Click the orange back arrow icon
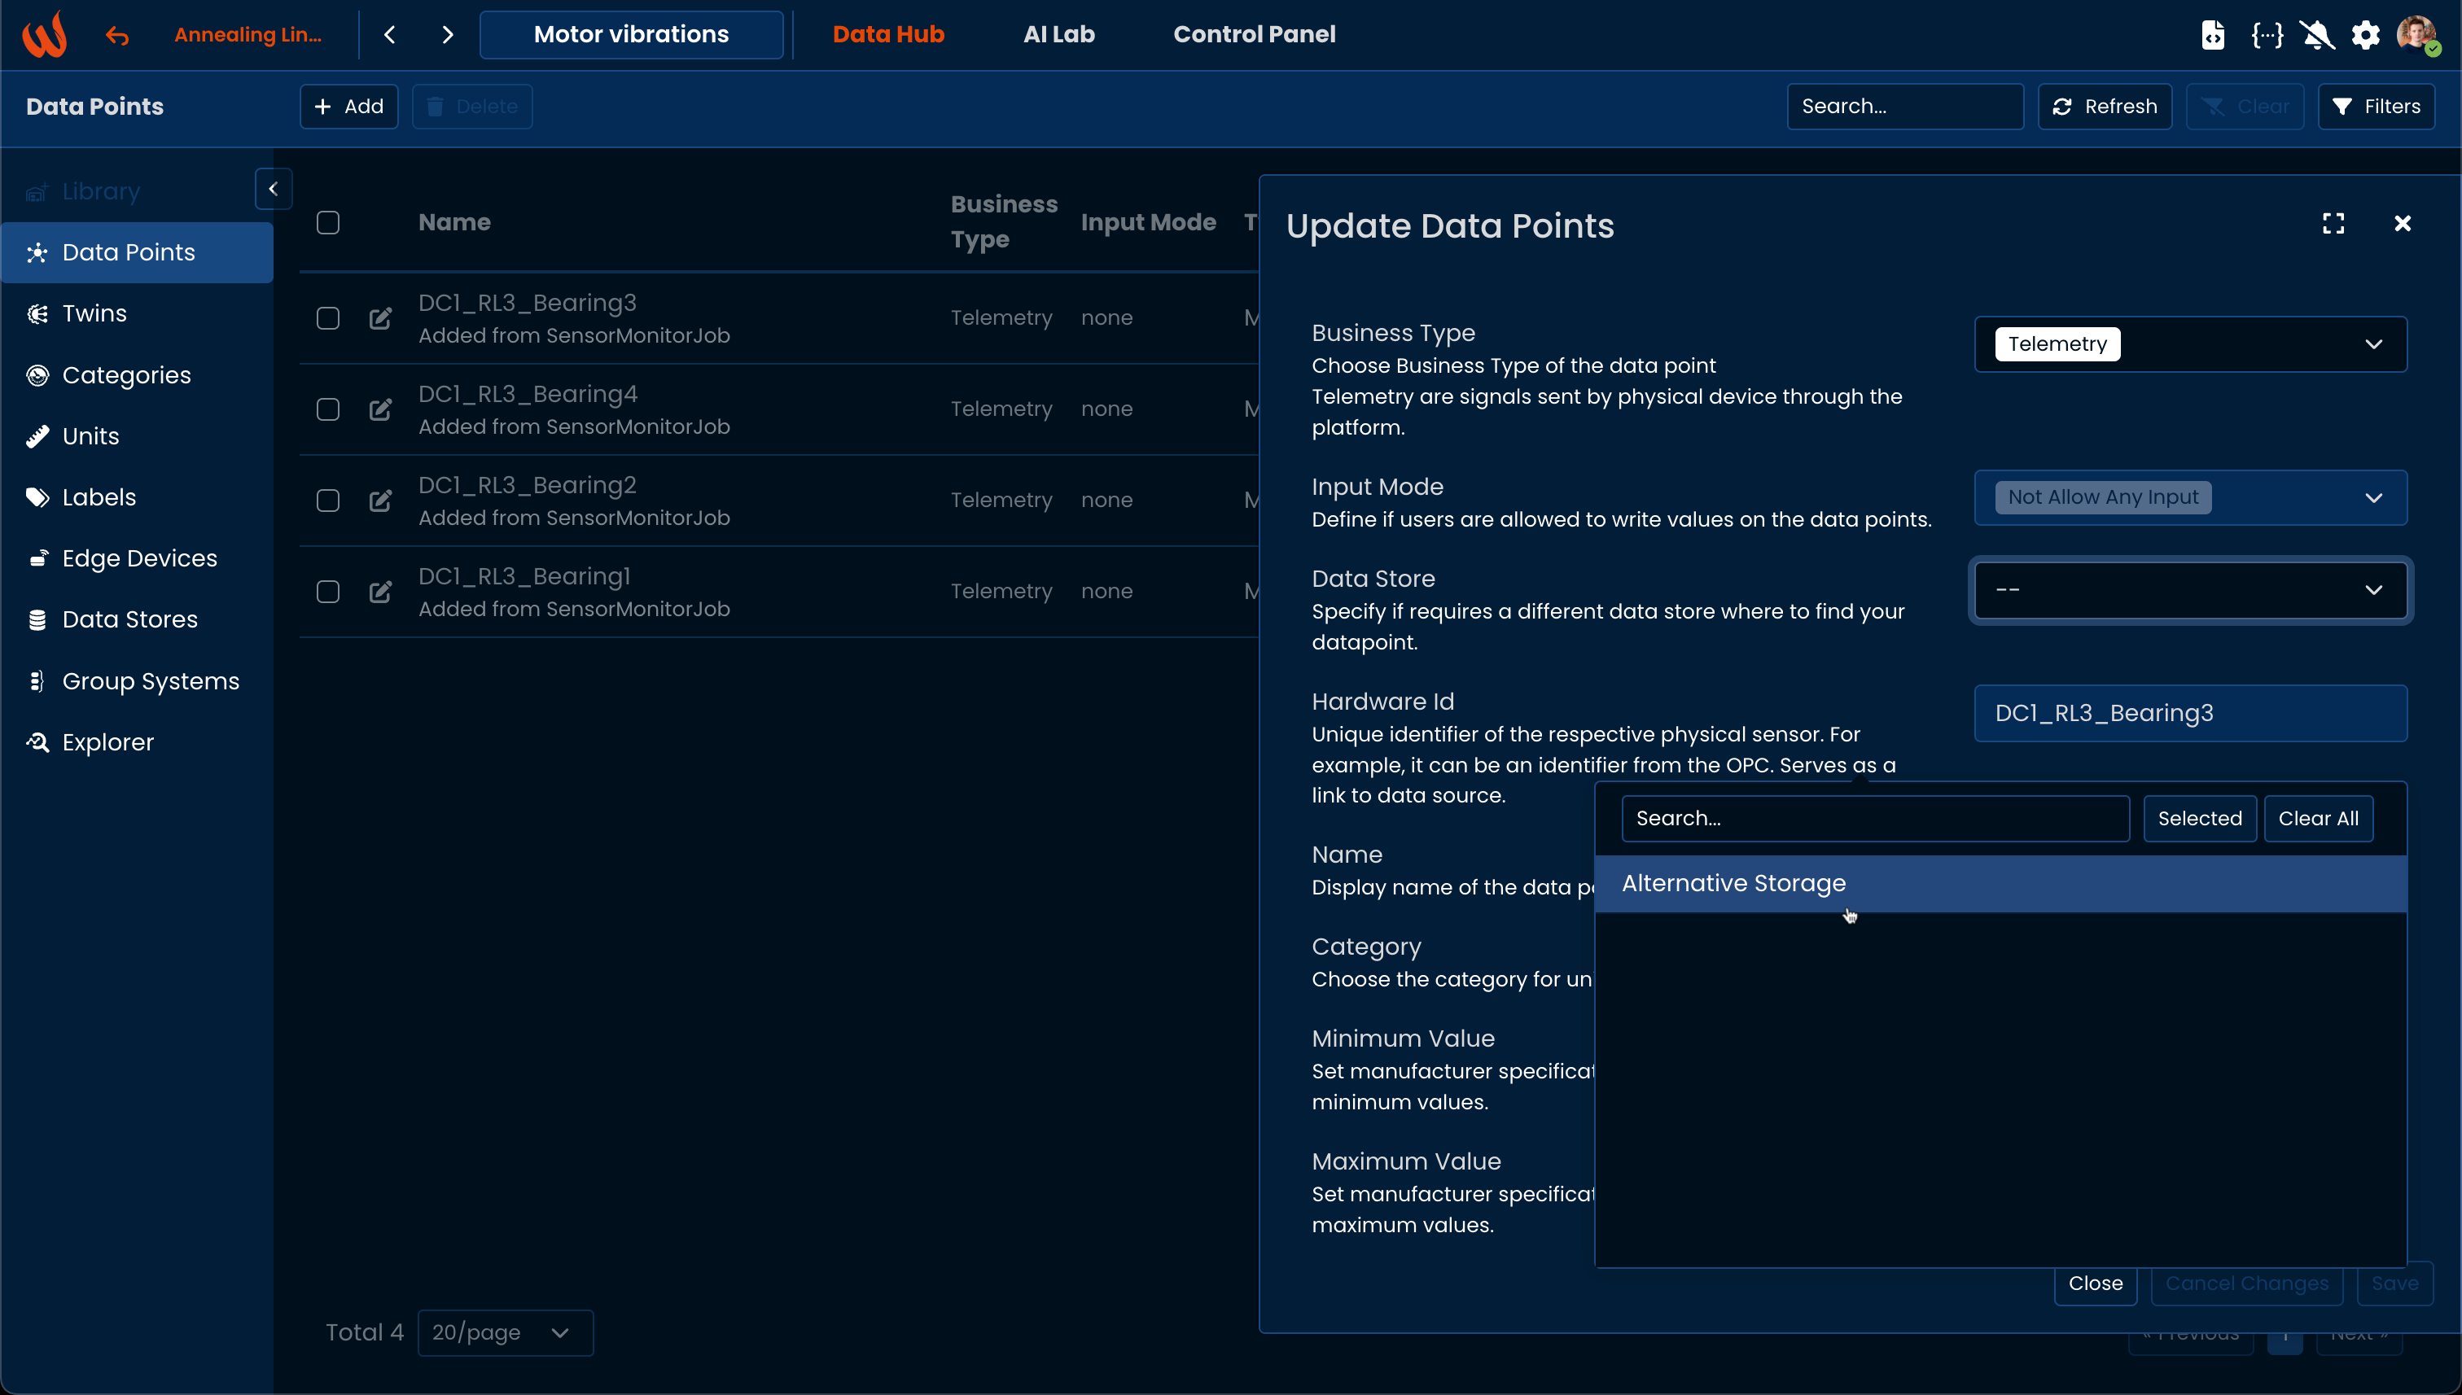The image size is (2462, 1395). click(x=117, y=36)
